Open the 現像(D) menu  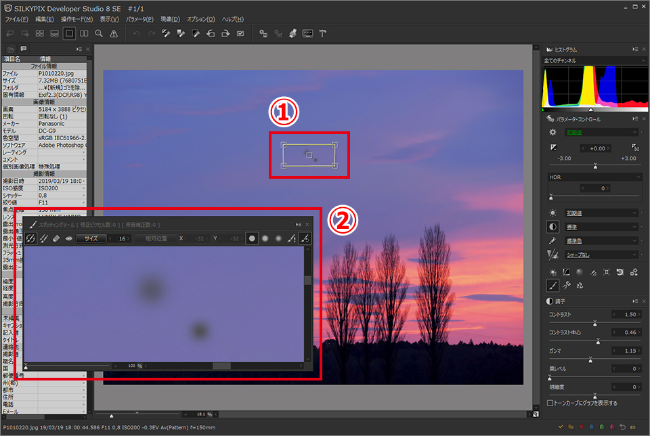click(x=170, y=19)
